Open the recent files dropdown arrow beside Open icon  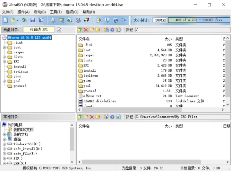[x=18, y=20]
